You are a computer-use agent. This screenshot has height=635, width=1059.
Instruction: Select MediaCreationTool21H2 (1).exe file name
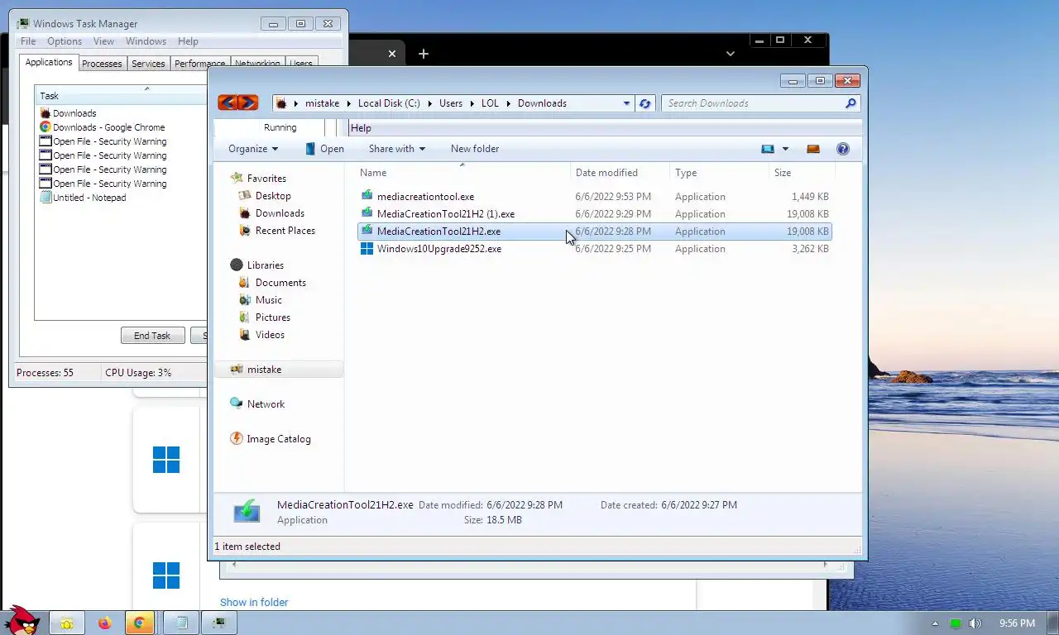pos(446,214)
